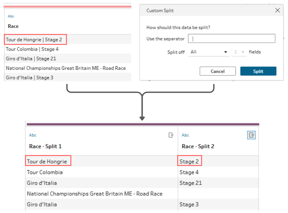Click the calculation icon on Race - Split 1
288x213 pixels.
[x=171, y=135]
